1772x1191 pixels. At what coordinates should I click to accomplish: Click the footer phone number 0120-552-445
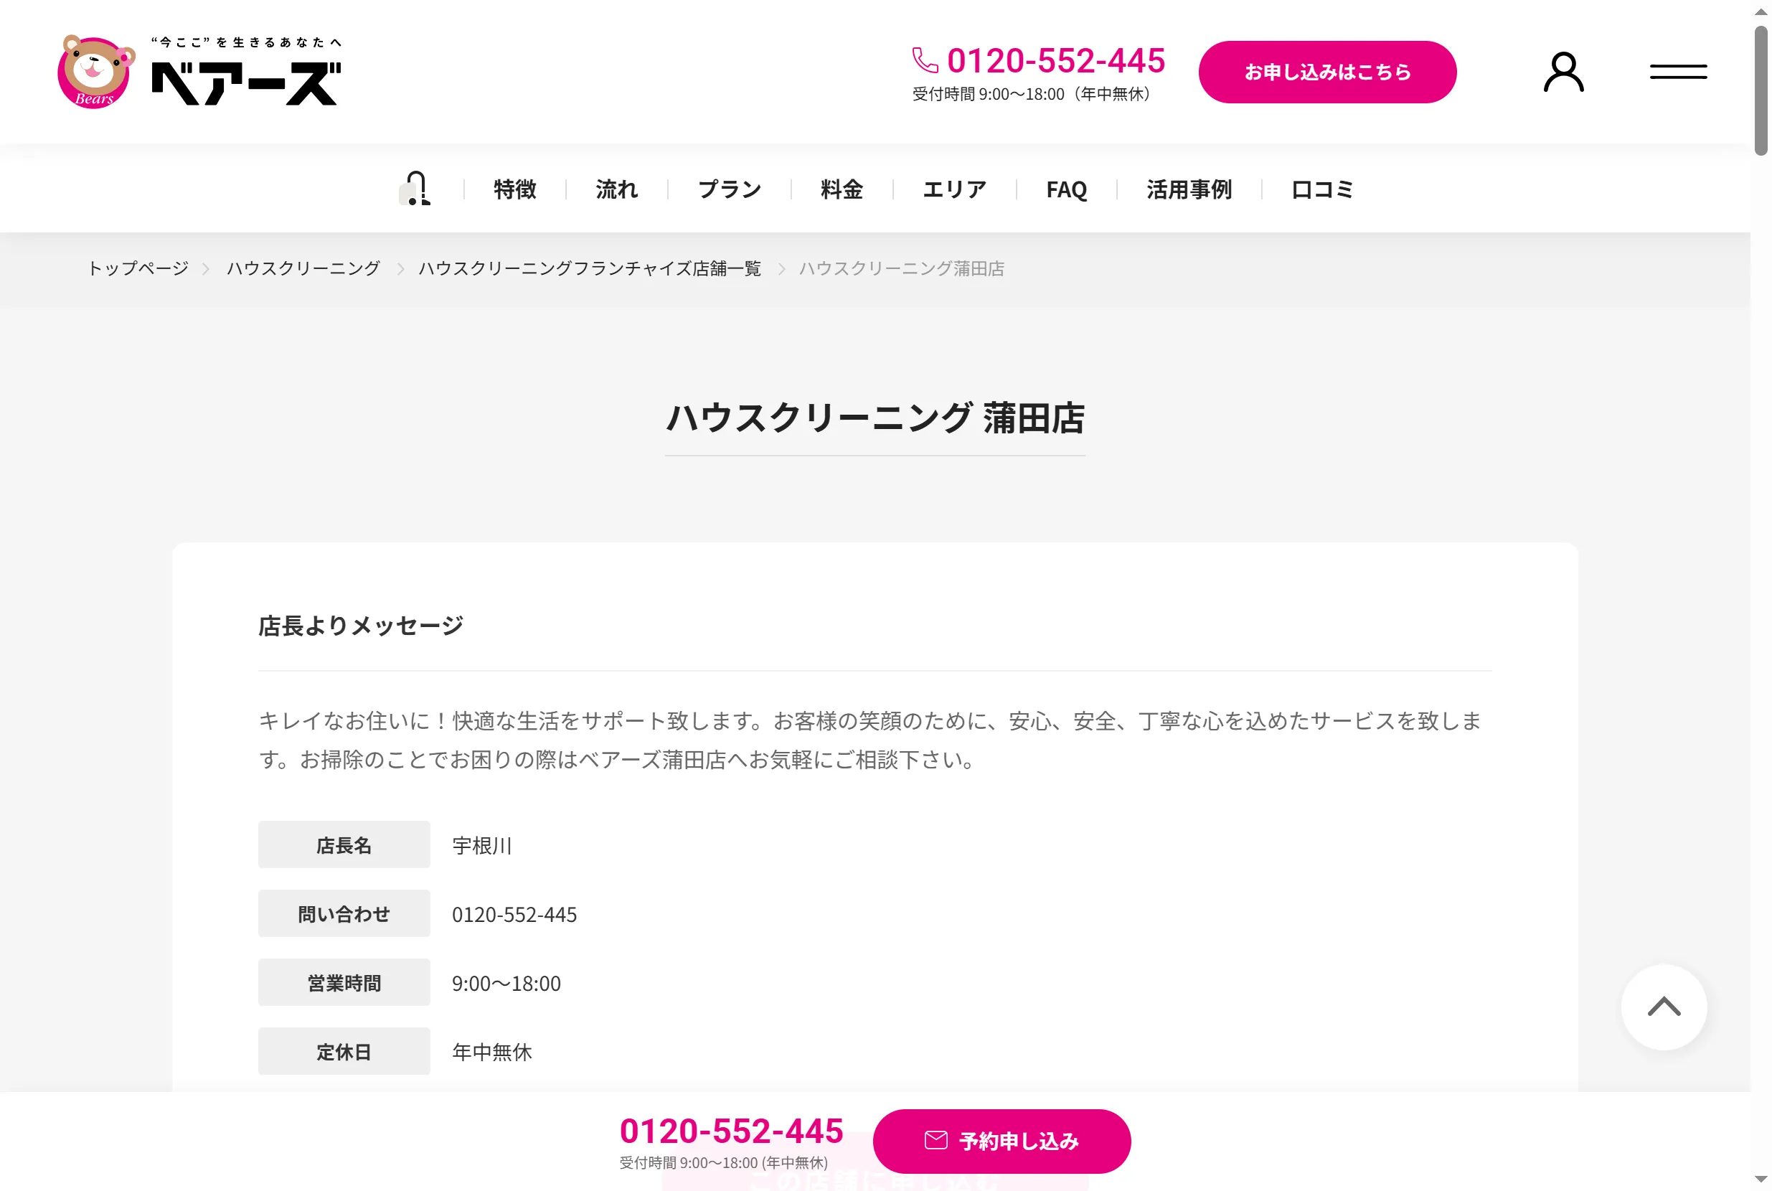730,1130
